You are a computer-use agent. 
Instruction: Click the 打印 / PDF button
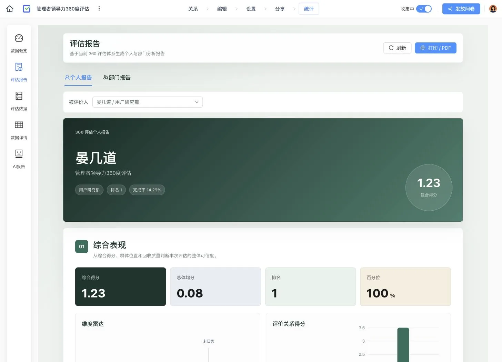(x=435, y=48)
